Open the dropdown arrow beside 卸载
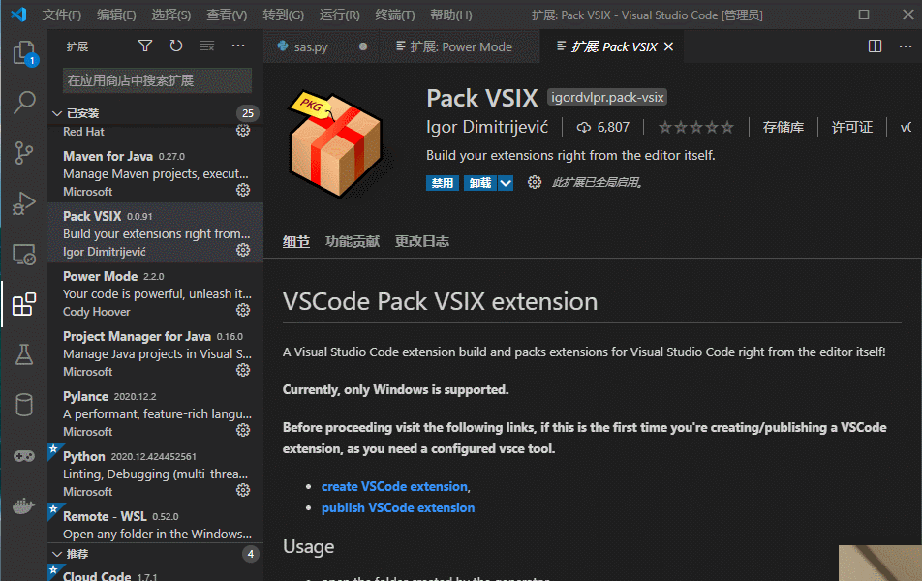The height and width of the screenshot is (581, 922). coord(506,183)
